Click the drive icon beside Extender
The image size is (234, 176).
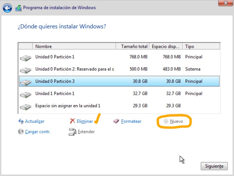click(72, 132)
